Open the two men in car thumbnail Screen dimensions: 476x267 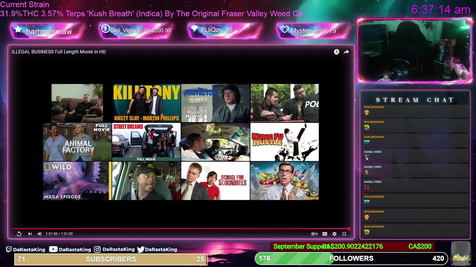coord(215,142)
